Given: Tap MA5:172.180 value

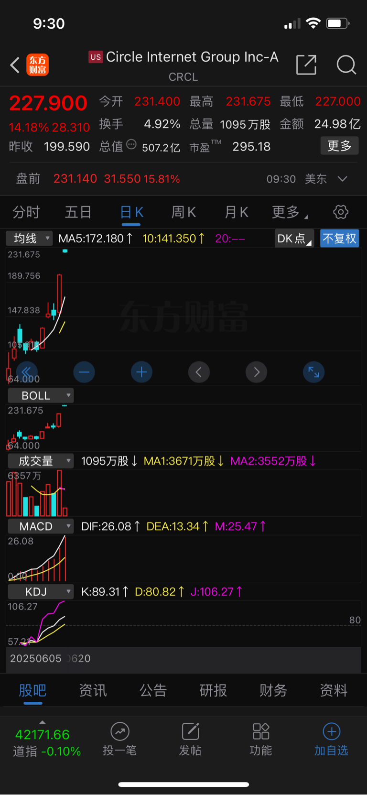Looking at the screenshot, I should pos(95,238).
